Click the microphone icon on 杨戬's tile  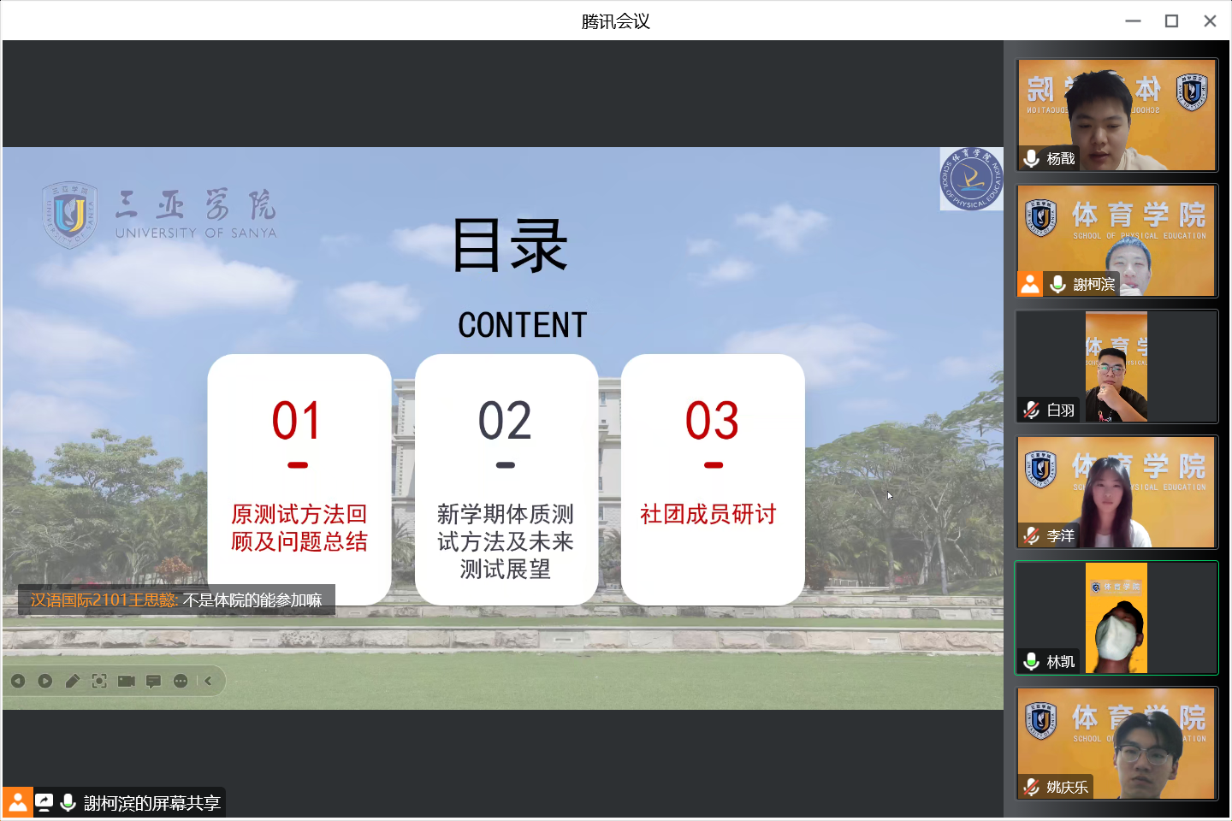click(1029, 158)
